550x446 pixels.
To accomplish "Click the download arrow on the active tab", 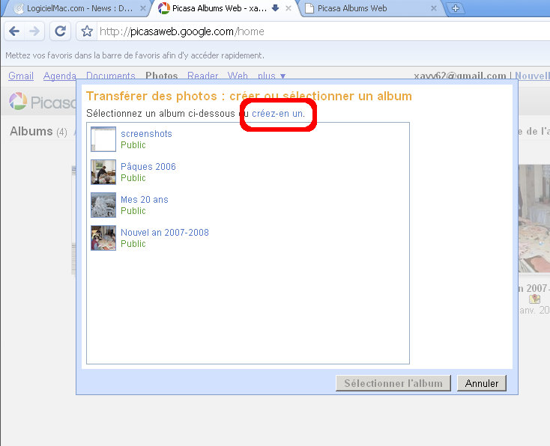I will (275, 8).
